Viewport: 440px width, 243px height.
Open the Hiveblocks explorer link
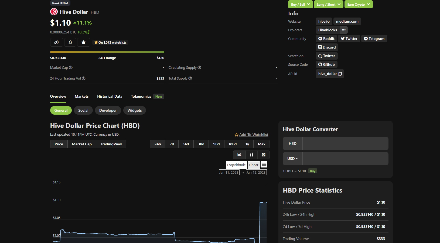328,30
